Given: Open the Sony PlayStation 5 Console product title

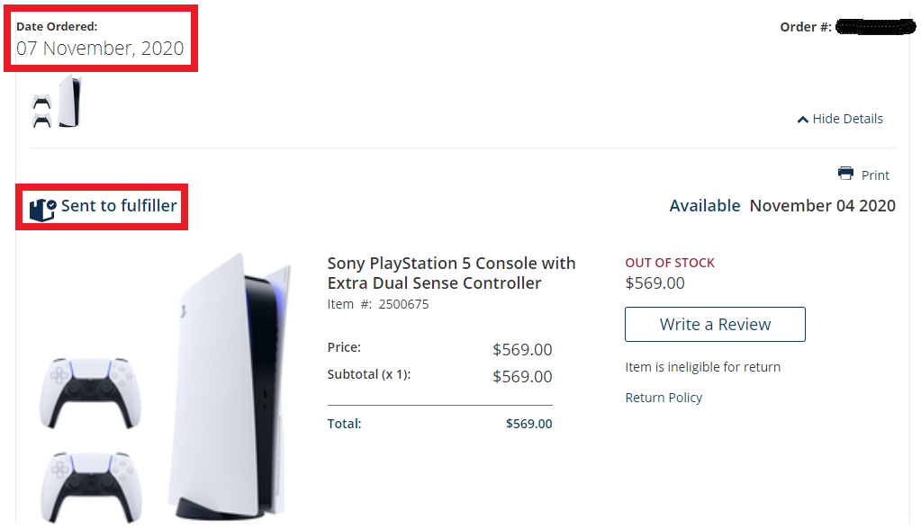Looking at the screenshot, I should [451, 273].
